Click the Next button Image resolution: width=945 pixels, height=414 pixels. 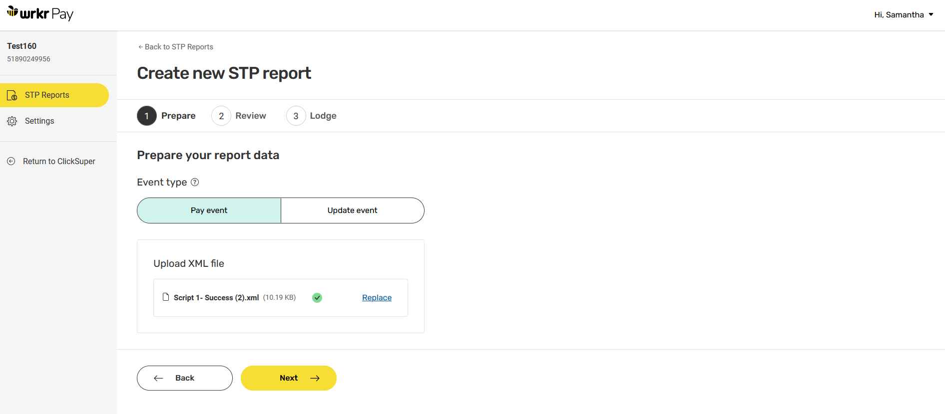coord(289,378)
